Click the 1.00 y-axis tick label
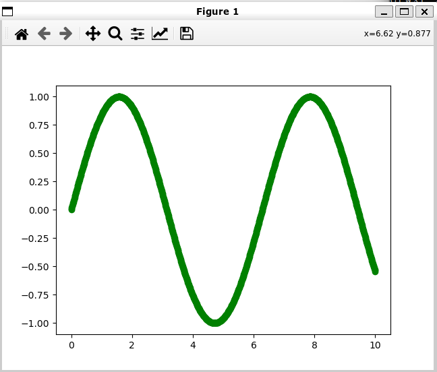437x372 pixels. pos(39,97)
